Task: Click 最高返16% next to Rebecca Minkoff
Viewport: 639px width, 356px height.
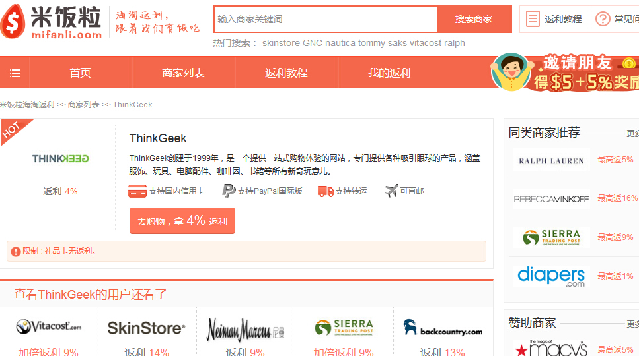Action: pyautogui.click(x=617, y=198)
